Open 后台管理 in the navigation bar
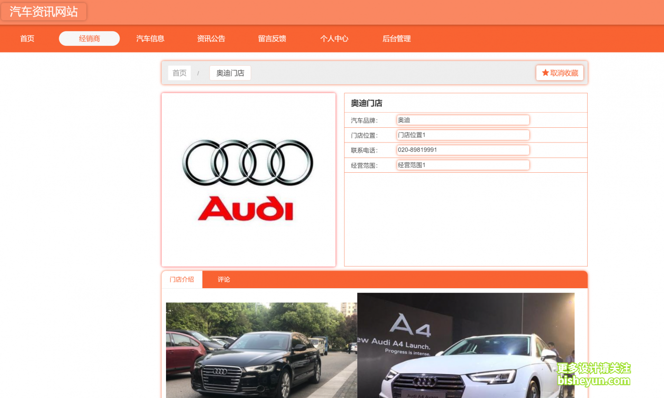Image resolution: width=664 pixels, height=398 pixels. [x=397, y=39]
